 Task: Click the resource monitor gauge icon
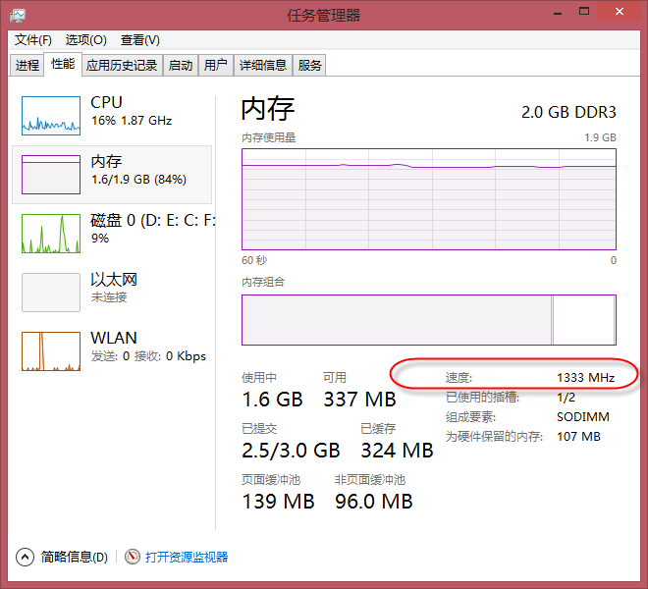(x=133, y=557)
